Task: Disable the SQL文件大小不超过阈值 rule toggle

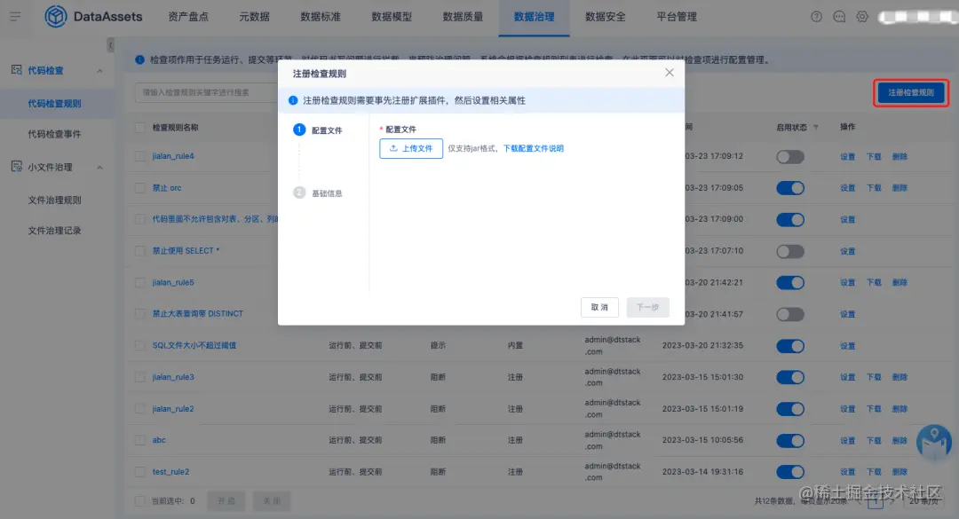Action: (x=789, y=346)
